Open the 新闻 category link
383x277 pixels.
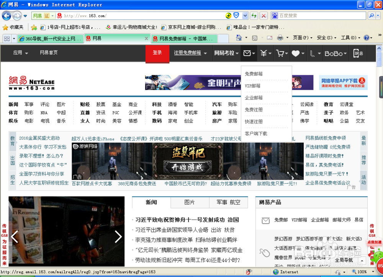point(13,105)
